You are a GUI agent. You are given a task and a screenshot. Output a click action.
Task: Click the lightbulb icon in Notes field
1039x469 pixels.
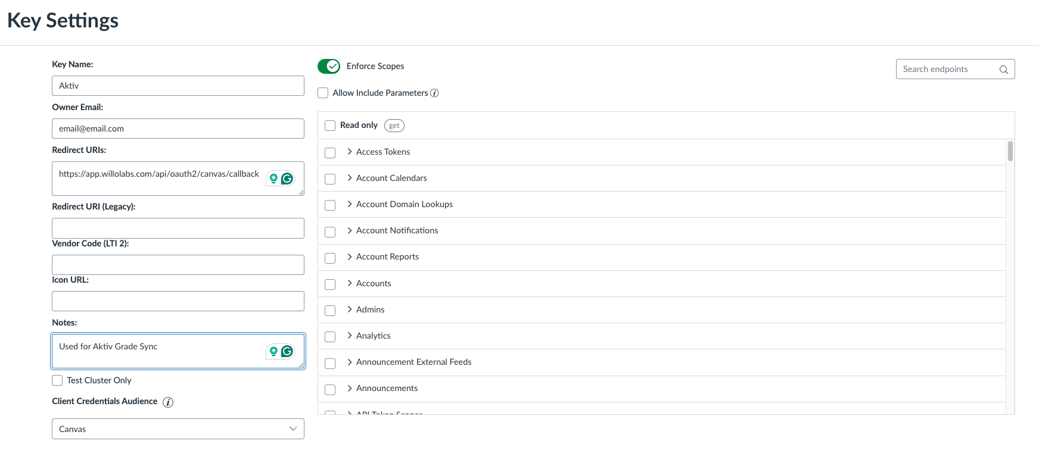(273, 351)
